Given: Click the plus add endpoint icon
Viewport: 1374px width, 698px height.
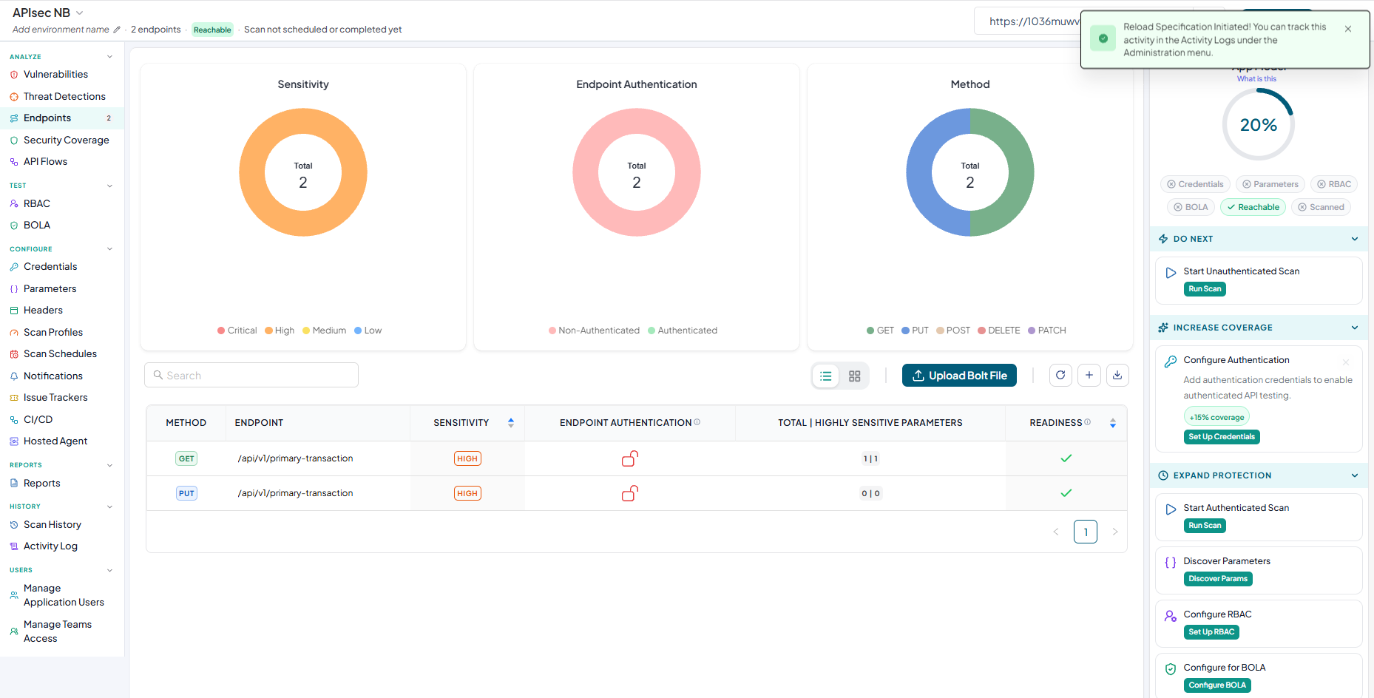Looking at the screenshot, I should point(1089,376).
